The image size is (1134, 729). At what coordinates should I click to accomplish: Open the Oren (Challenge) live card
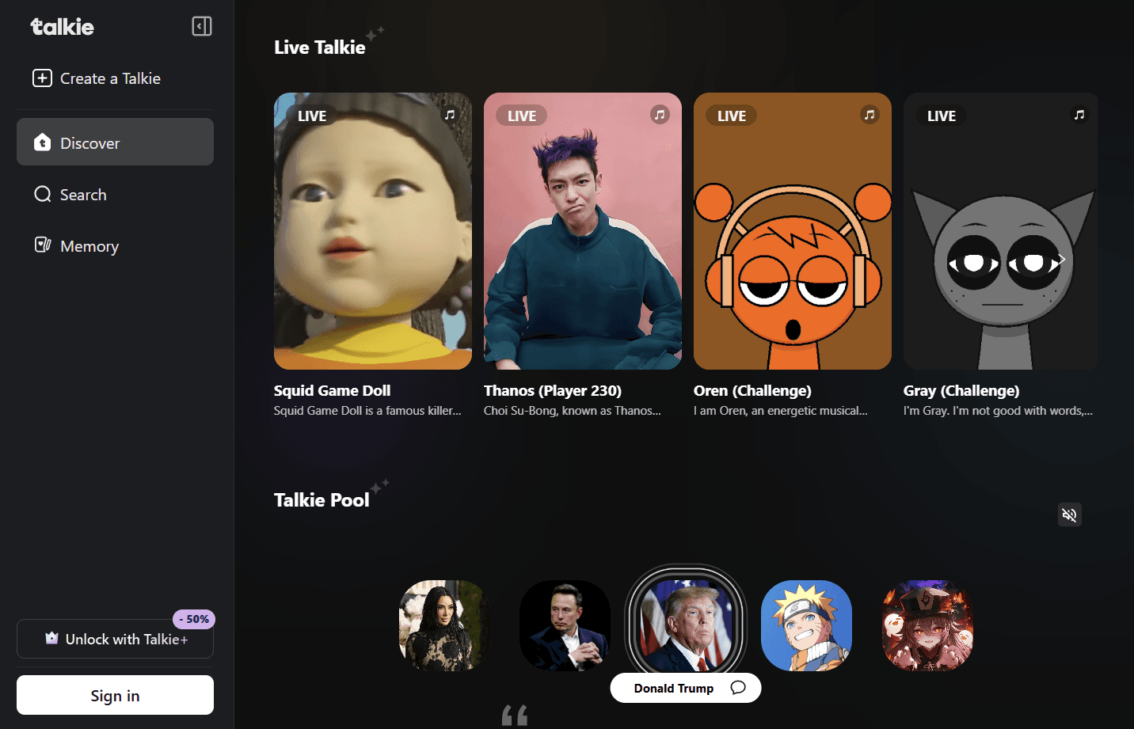pyautogui.click(x=793, y=231)
